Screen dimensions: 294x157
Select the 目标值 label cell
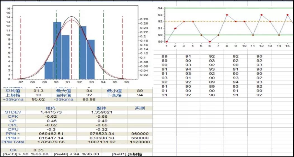(x=64, y=95)
